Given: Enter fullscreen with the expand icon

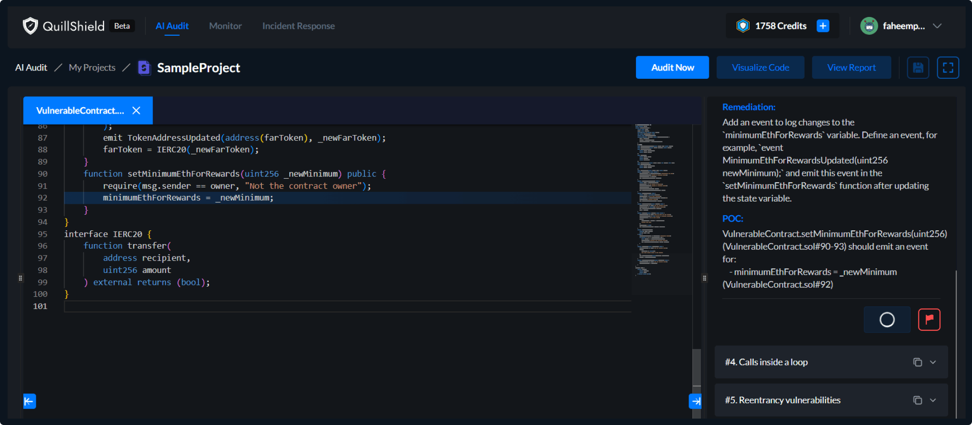Looking at the screenshot, I should tap(948, 68).
